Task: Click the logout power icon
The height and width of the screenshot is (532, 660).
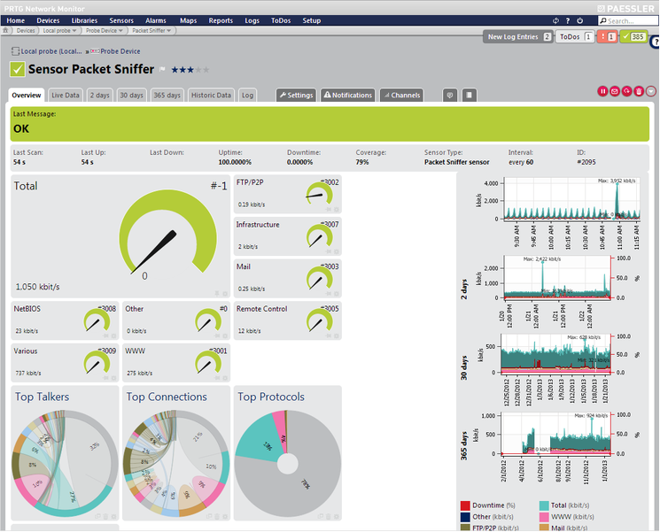Action: (x=579, y=20)
